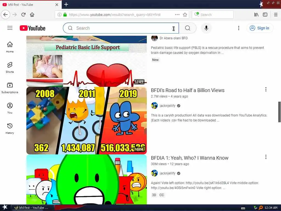Open History from the sidebar
Viewport: 281px width, 211px height.
[x=10, y=129]
